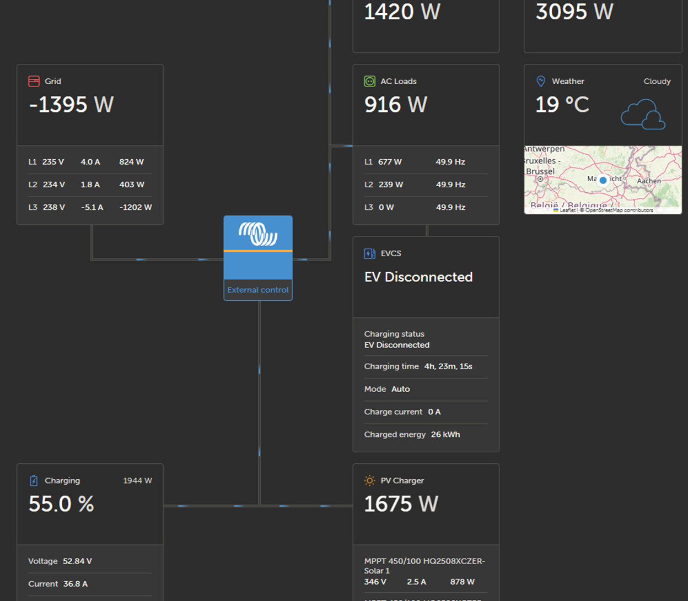Image resolution: width=688 pixels, height=601 pixels.
Task: Click the battery Charging icon
Action: point(34,480)
